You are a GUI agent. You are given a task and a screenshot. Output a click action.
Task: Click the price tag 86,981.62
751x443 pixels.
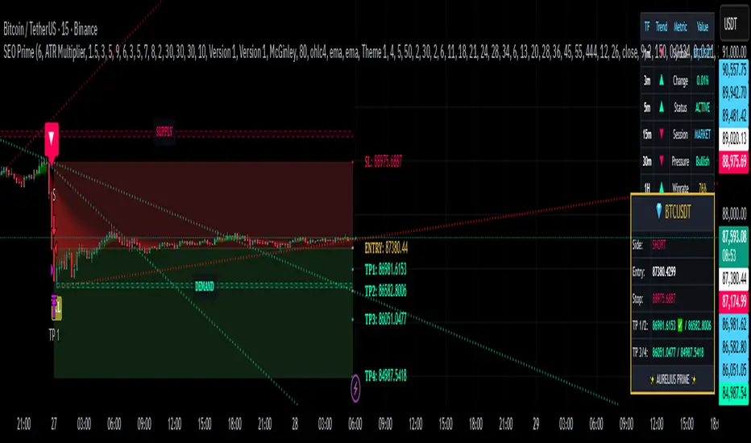734,325
